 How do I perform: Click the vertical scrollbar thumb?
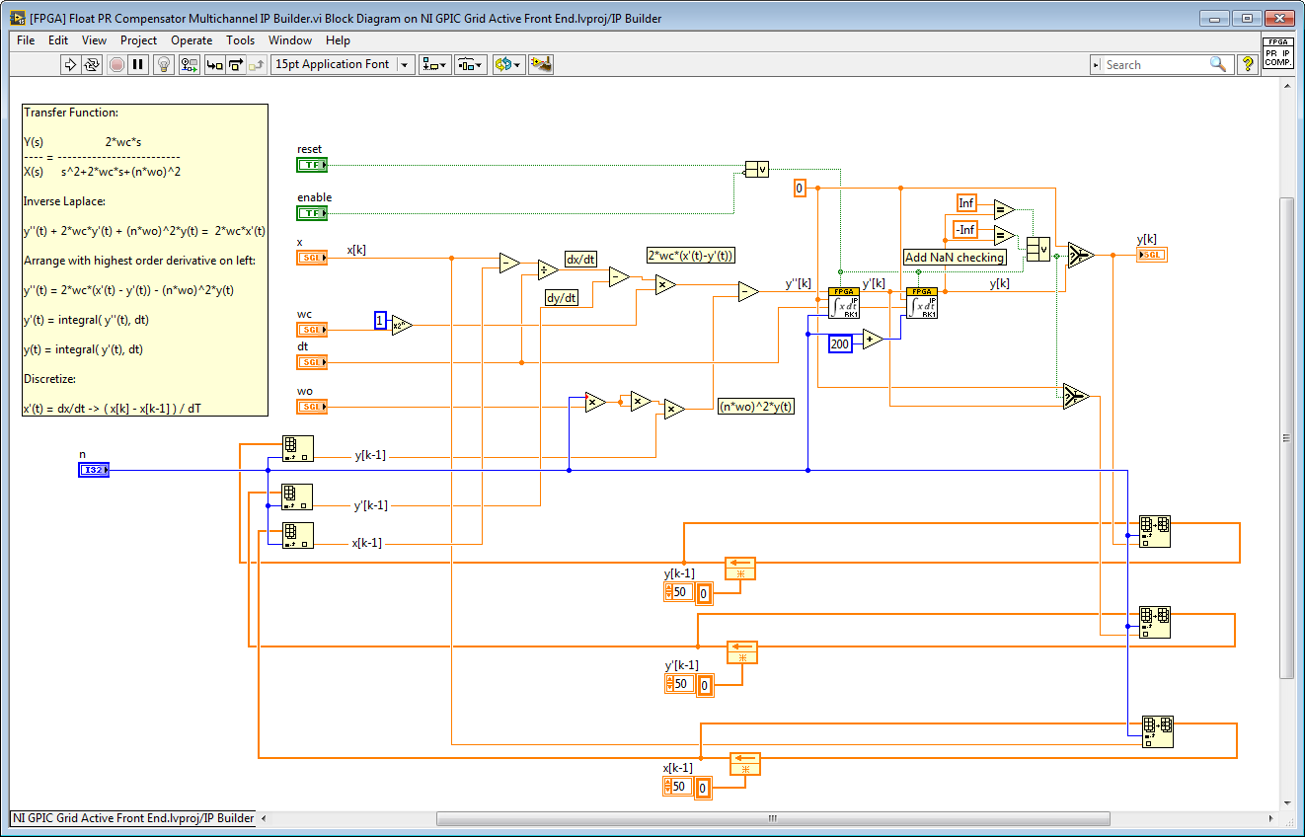(1286, 437)
